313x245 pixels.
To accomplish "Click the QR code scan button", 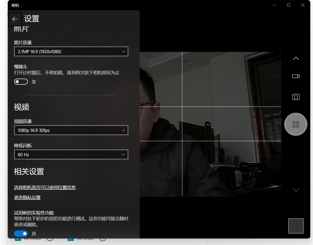I will [296, 124].
